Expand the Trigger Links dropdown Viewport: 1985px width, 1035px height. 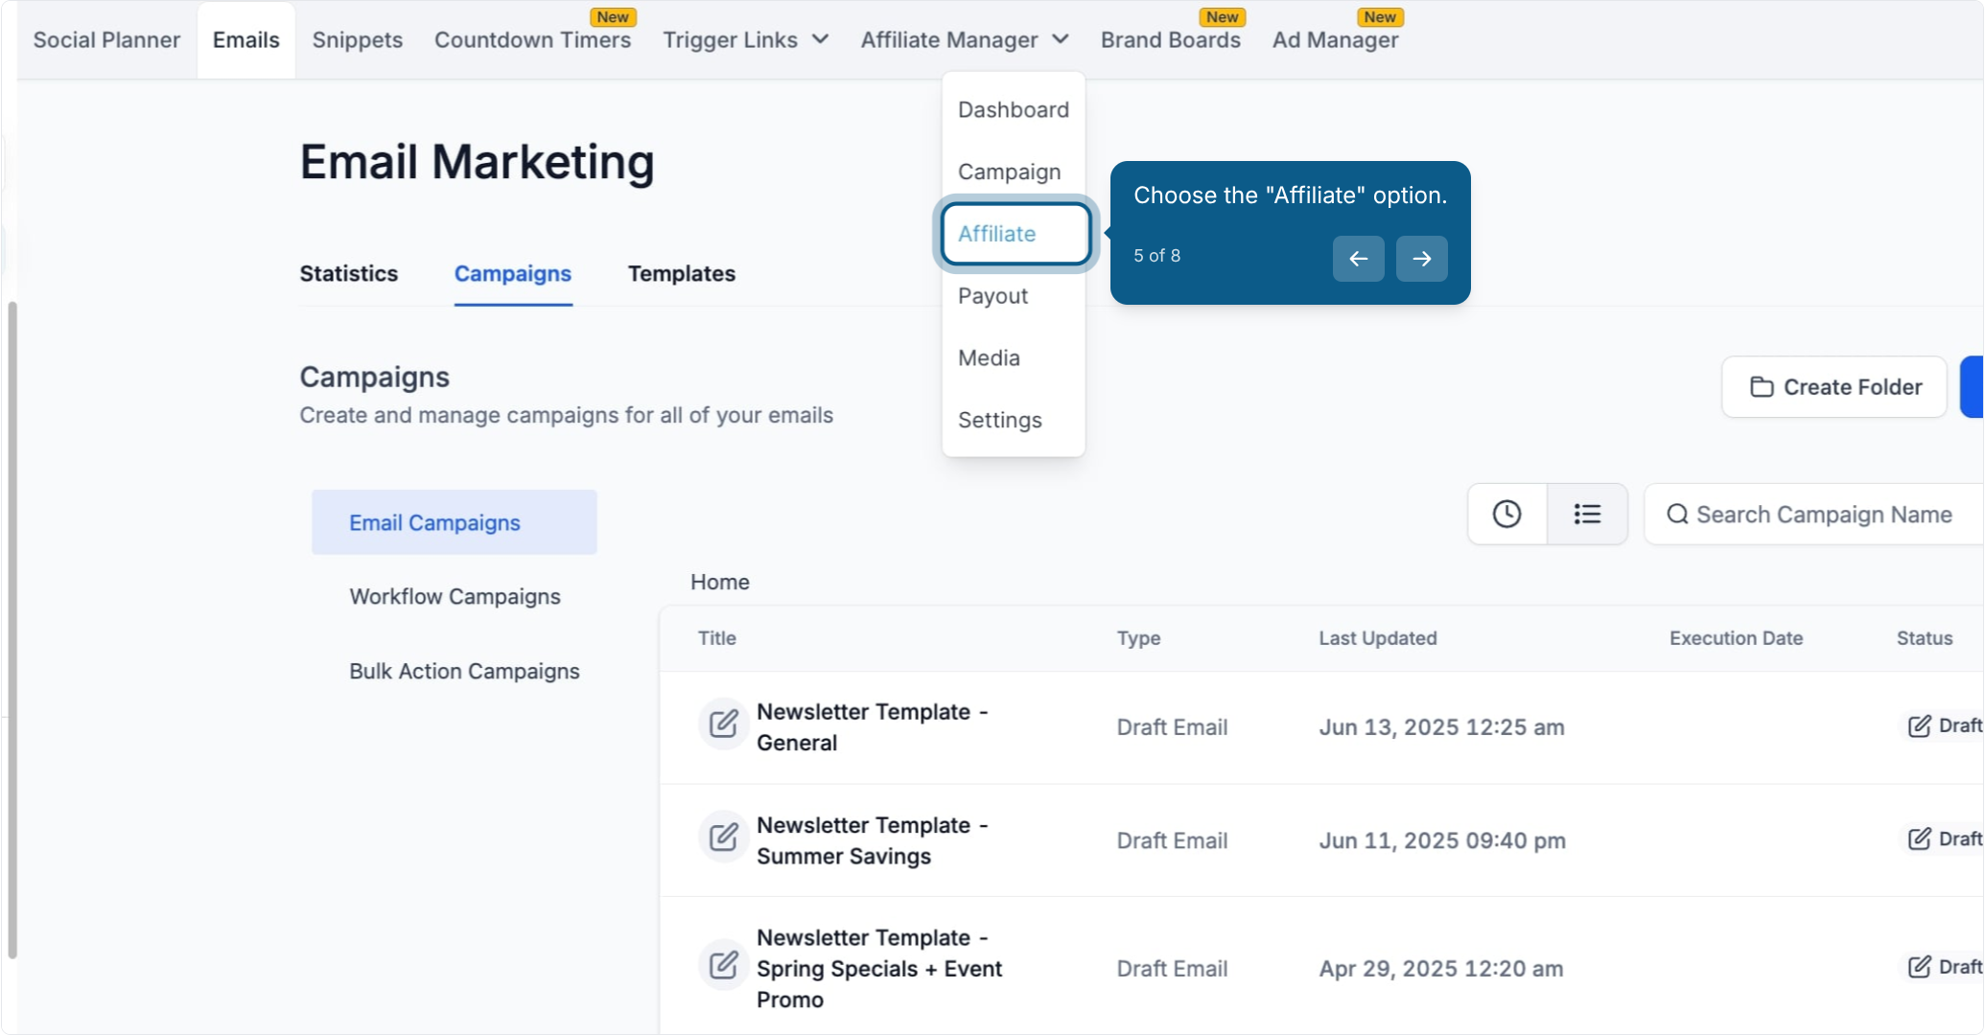pyautogui.click(x=745, y=40)
